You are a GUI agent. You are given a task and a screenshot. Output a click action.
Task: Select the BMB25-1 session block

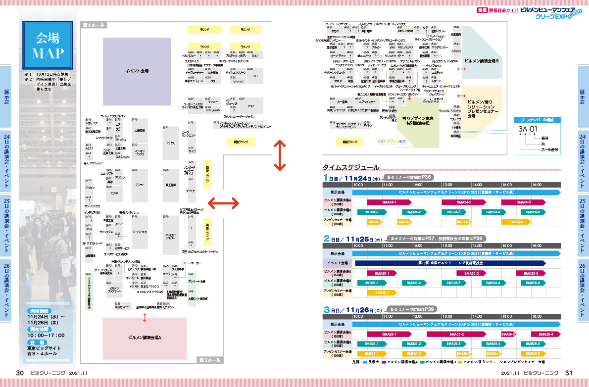point(371,283)
